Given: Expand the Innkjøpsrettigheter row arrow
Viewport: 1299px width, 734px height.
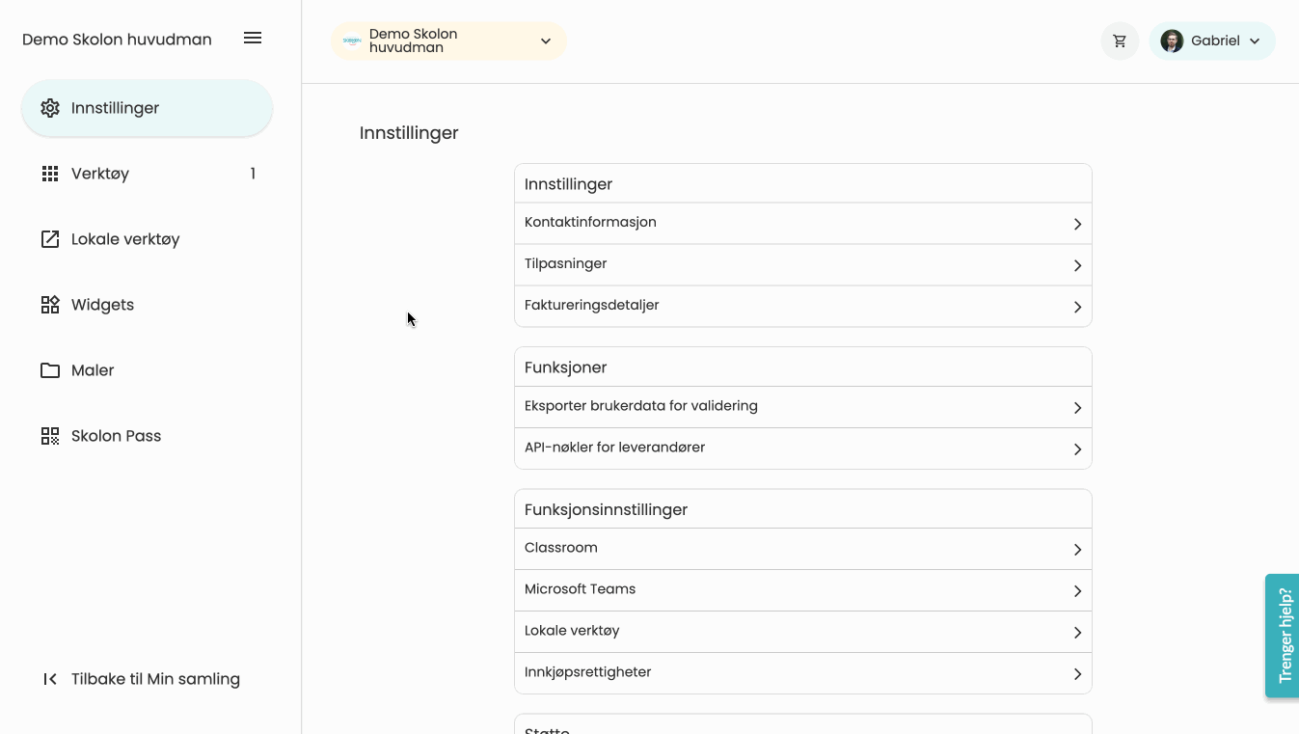Looking at the screenshot, I should pyautogui.click(x=1077, y=673).
